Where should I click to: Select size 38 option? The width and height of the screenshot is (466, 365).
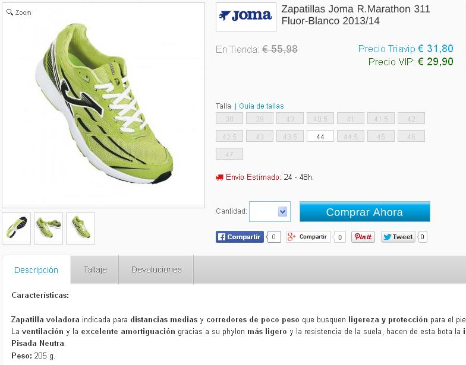(x=229, y=119)
